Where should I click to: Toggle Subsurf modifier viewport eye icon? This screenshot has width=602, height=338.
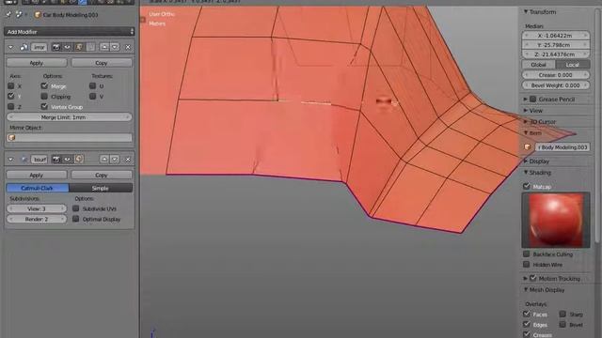point(67,159)
